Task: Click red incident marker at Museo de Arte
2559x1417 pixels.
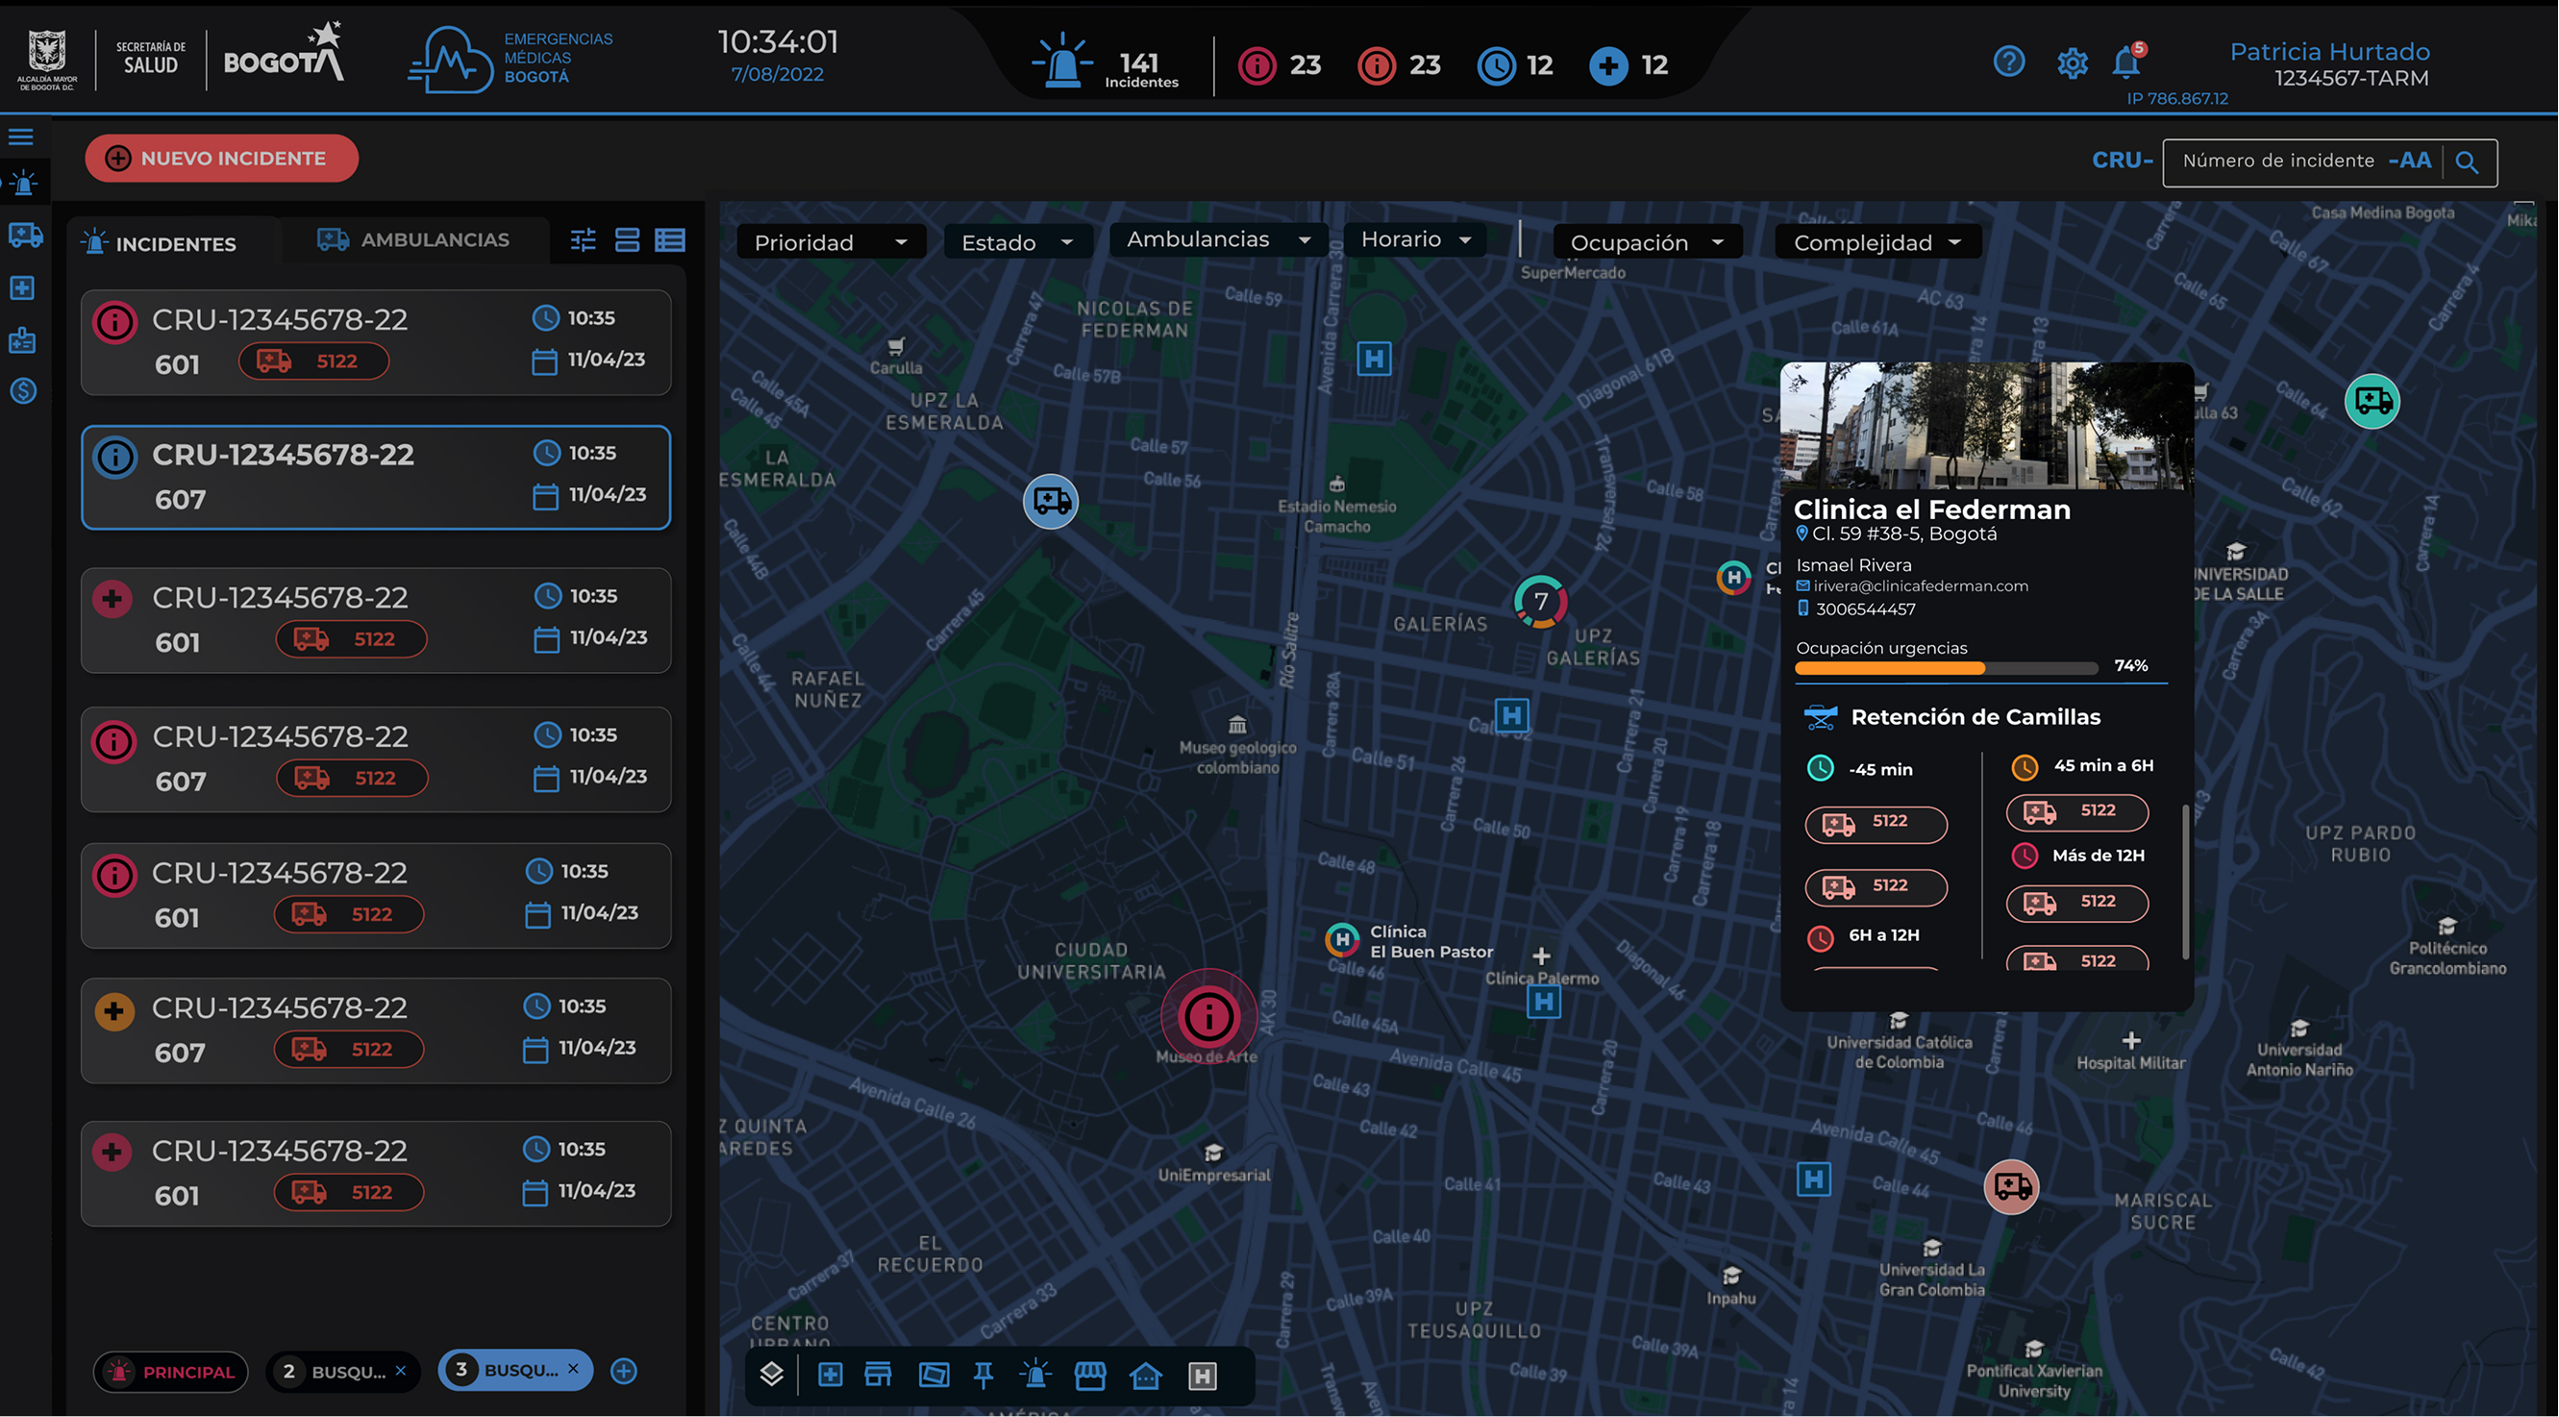Action: point(1208,1016)
